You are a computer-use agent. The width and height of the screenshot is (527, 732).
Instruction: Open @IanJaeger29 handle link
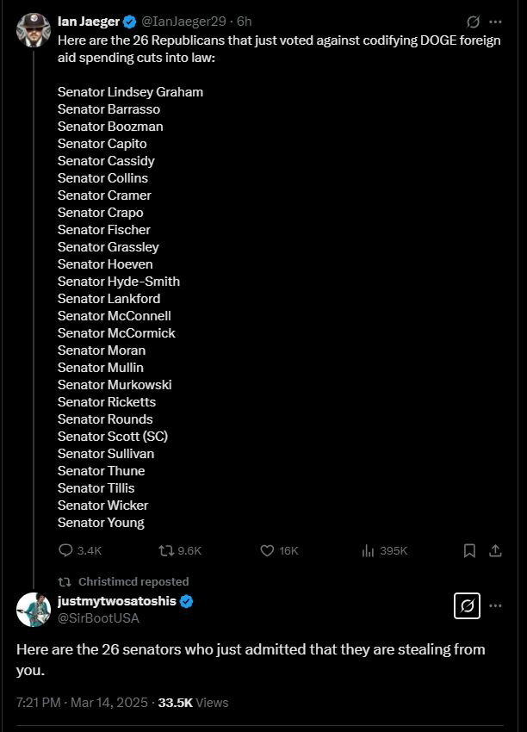[183, 22]
